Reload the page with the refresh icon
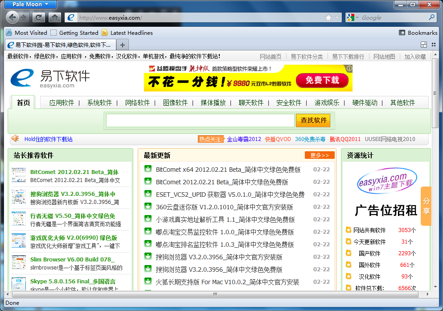Image resolution: width=443 pixels, height=311 pixels. coord(38,17)
